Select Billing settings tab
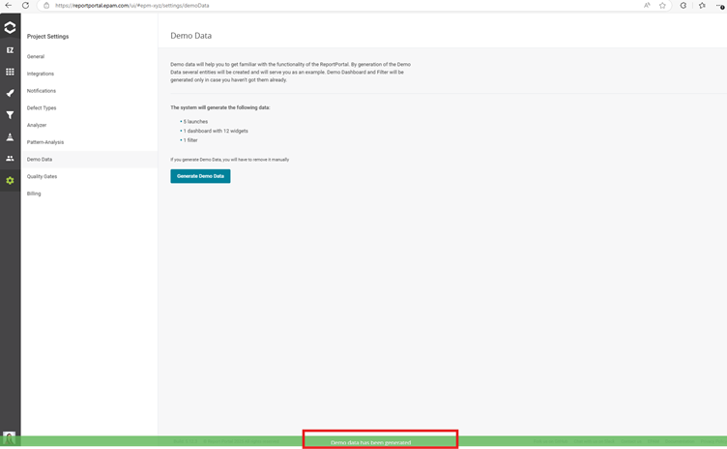 point(34,194)
